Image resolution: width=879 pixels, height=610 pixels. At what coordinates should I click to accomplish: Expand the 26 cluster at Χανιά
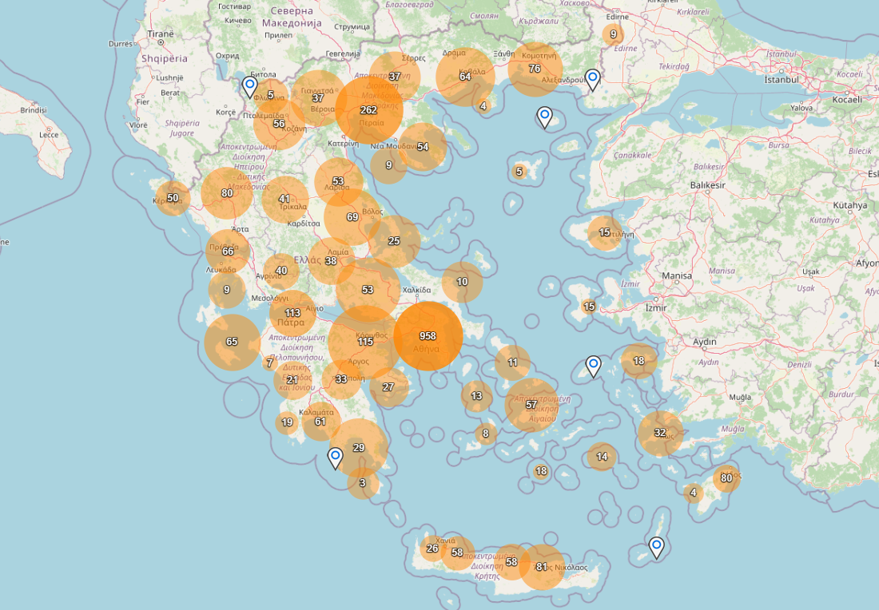433,549
